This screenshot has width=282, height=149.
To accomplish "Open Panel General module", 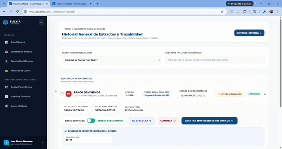I will [x=18, y=42].
